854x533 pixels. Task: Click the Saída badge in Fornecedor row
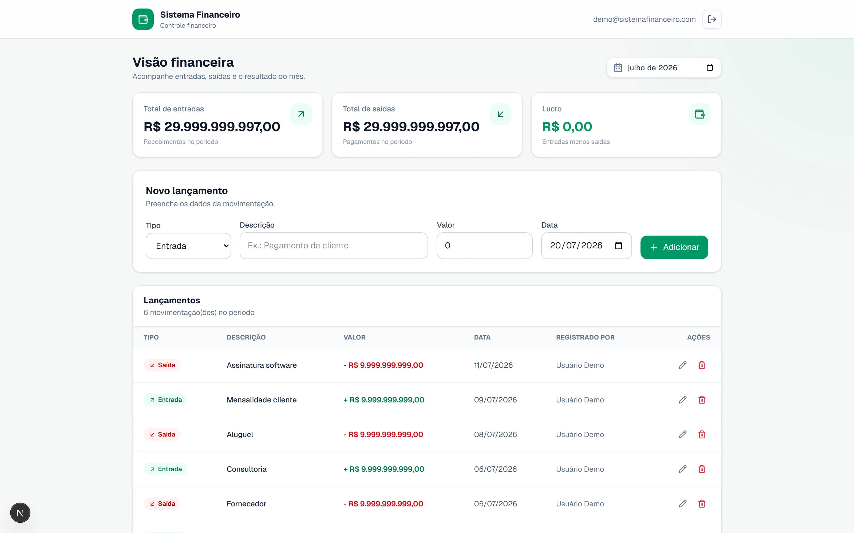[162, 504]
